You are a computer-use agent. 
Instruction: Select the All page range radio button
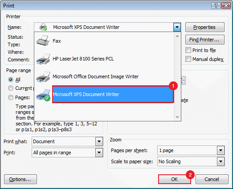[x=11, y=80]
